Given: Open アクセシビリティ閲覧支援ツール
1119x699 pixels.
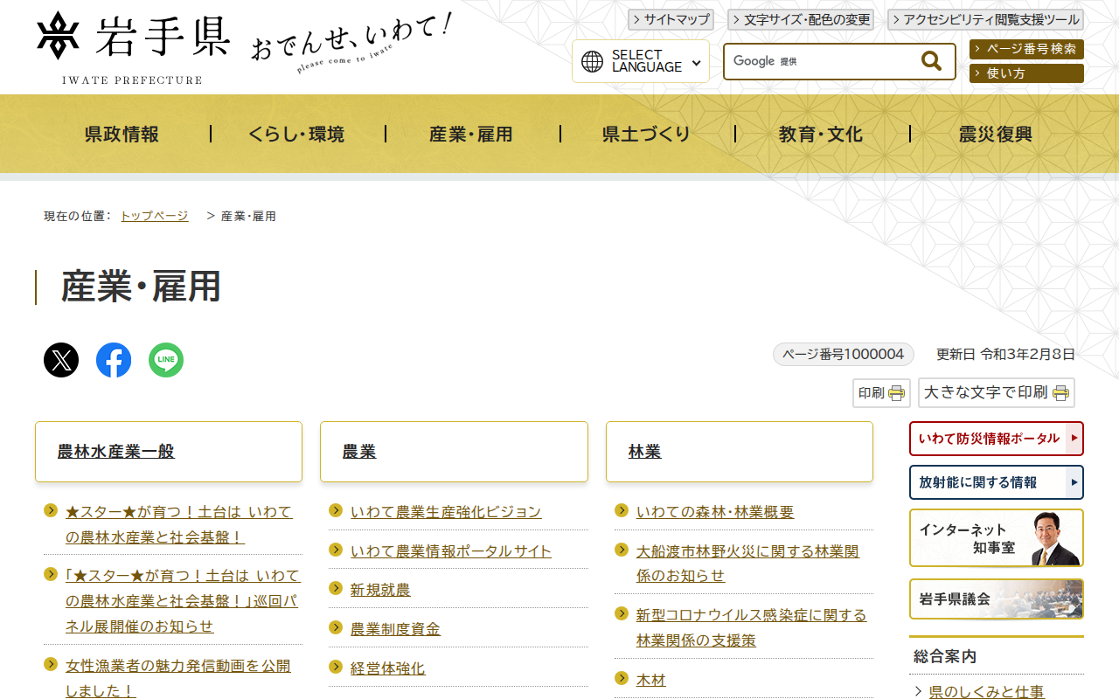Looking at the screenshot, I should point(985,19).
